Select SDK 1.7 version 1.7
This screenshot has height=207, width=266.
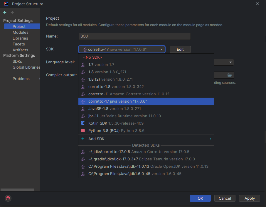(146, 65)
